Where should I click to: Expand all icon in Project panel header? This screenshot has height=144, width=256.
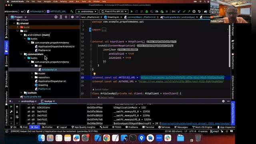coord(61,17)
